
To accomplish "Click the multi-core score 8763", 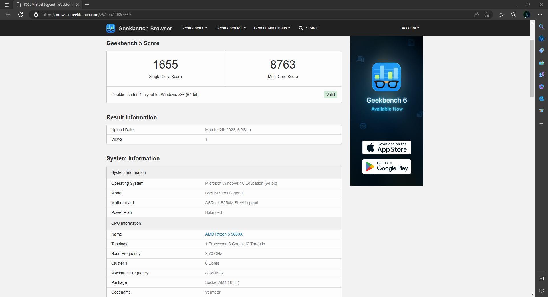I will (283, 65).
